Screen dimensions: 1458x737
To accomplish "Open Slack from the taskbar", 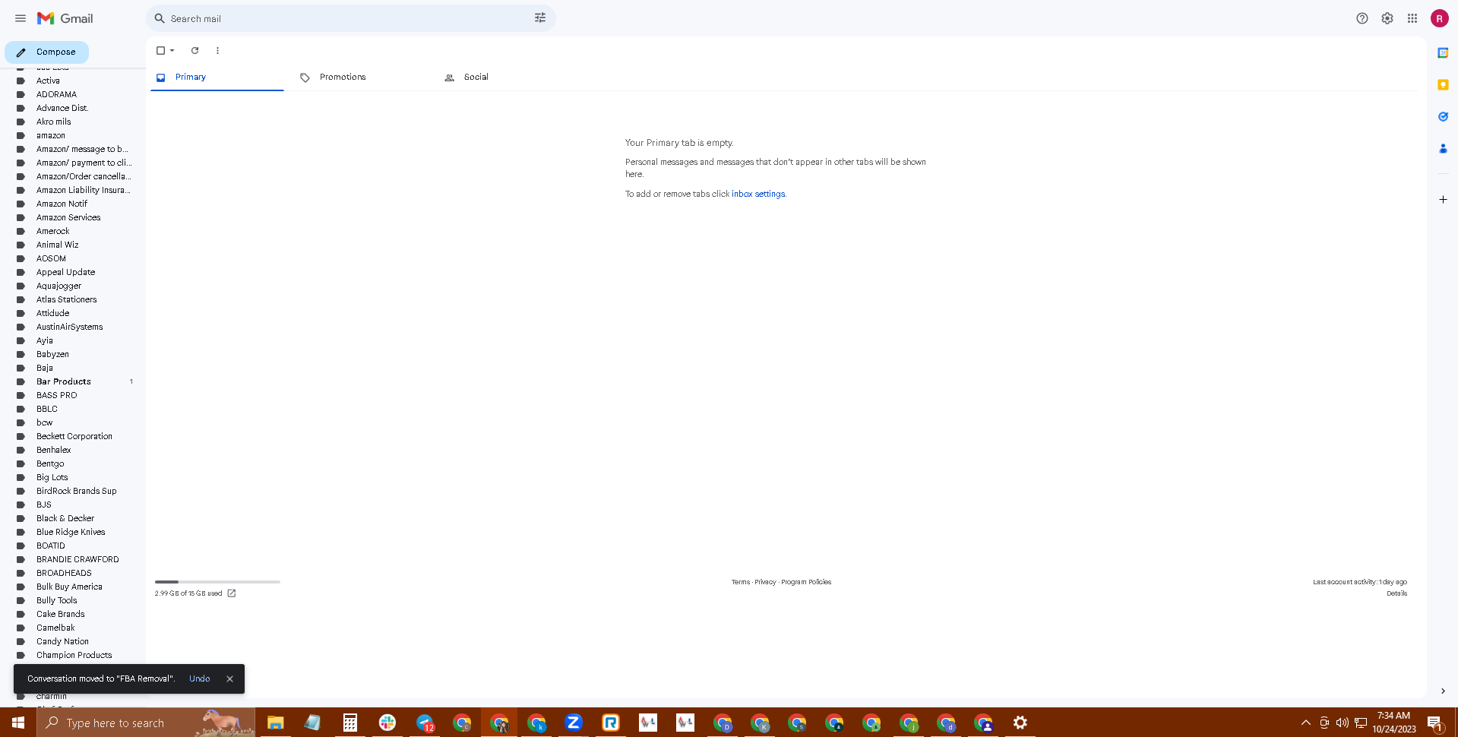I will point(387,723).
